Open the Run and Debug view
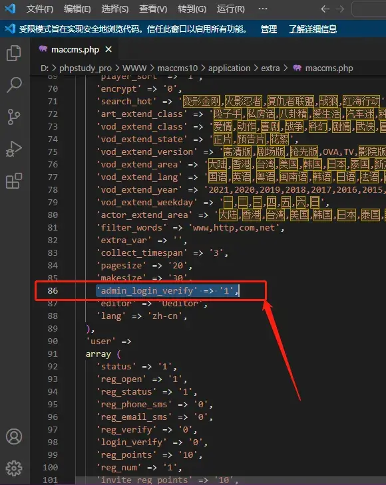The height and width of the screenshot is (485, 386). [14, 149]
